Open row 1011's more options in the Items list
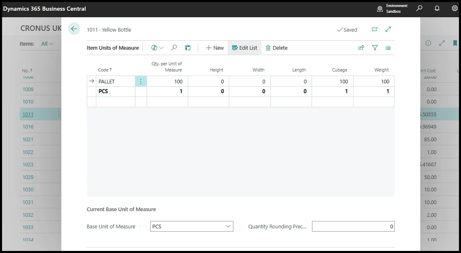 [59, 114]
